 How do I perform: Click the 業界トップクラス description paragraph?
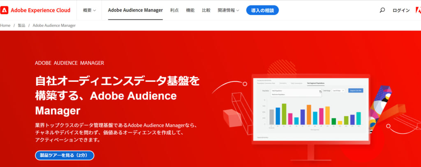(x=116, y=133)
